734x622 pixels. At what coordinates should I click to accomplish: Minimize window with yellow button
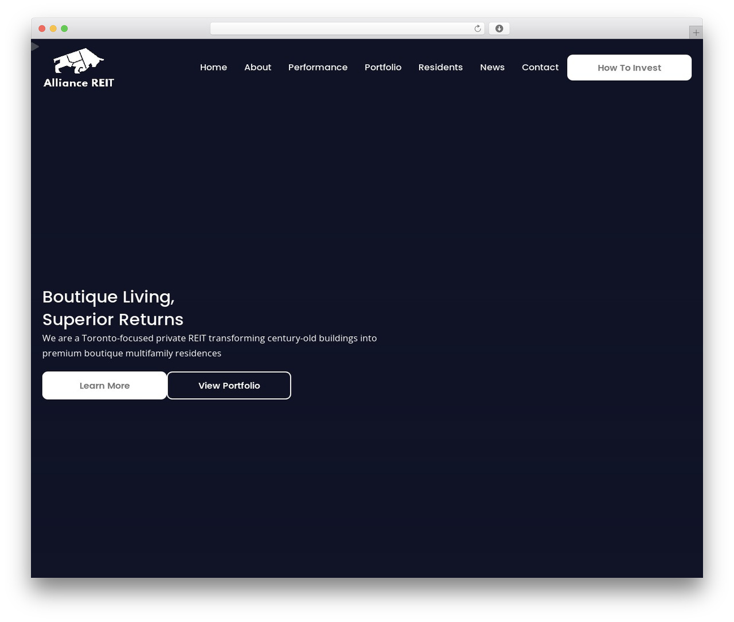53,29
